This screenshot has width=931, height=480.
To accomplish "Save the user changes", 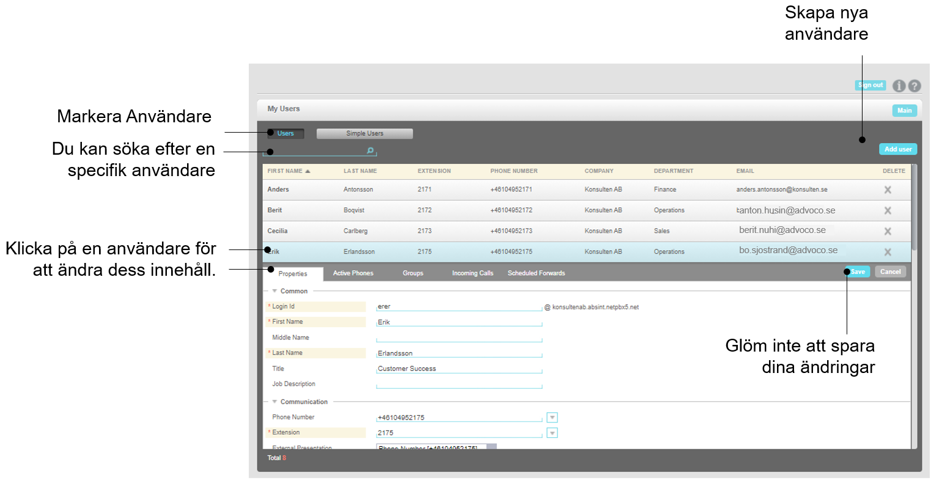I will (x=858, y=271).
